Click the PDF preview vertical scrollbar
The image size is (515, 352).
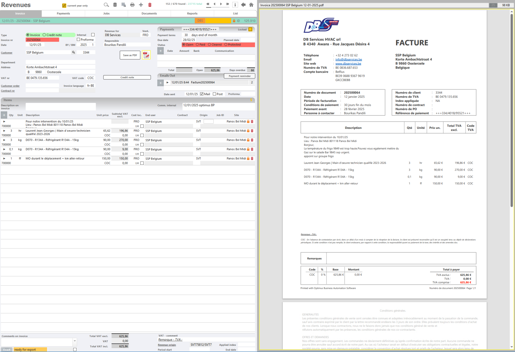tap(512, 110)
